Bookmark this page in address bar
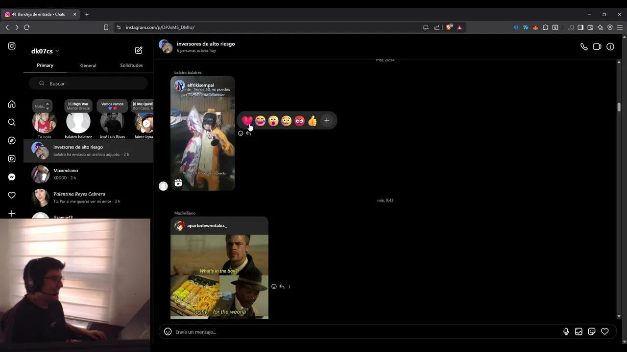This screenshot has height=352, width=627. tap(106, 27)
